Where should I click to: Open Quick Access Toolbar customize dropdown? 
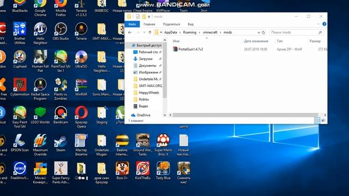(x=149, y=17)
